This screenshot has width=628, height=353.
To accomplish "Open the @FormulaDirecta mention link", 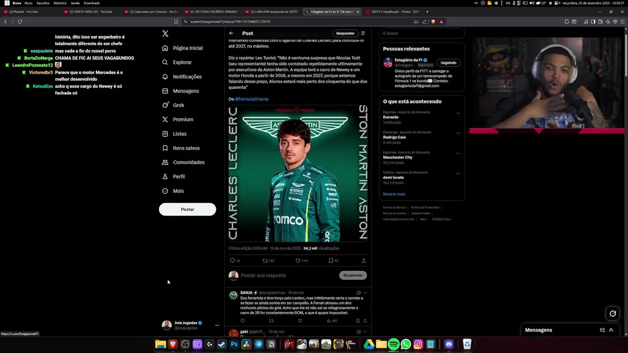I will (251, 99).
